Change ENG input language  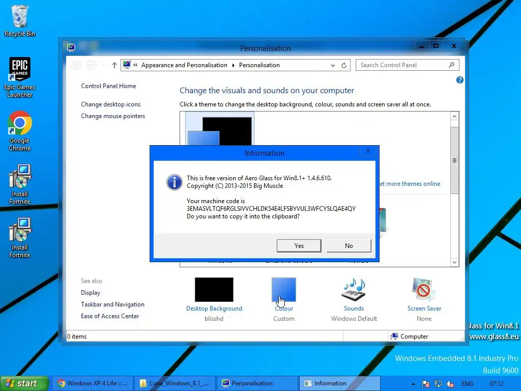click(x=467, y=384)
